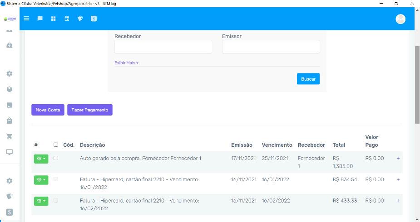
Task: Focus the Emissor input field
Action: (271, 47)
